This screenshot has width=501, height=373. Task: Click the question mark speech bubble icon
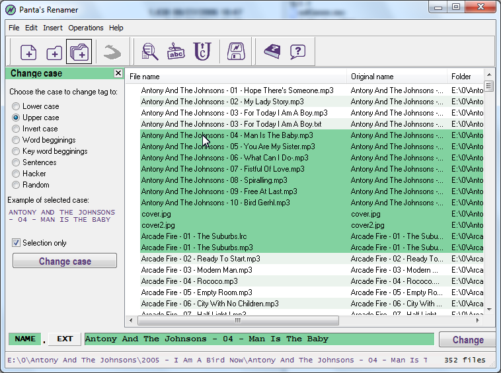tap(297, 51)
